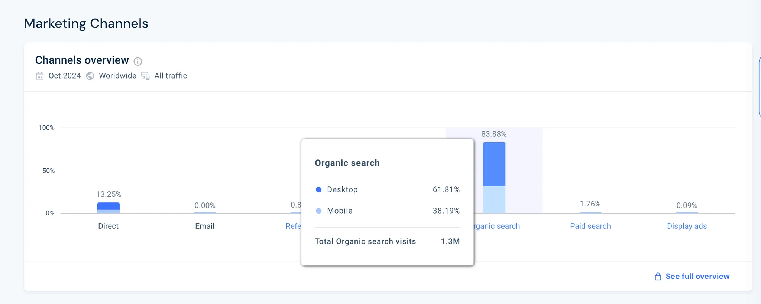Select the Direct channel axis label
Screen dimensions: 761x304
pyautogui.click(x=108, y=226)
